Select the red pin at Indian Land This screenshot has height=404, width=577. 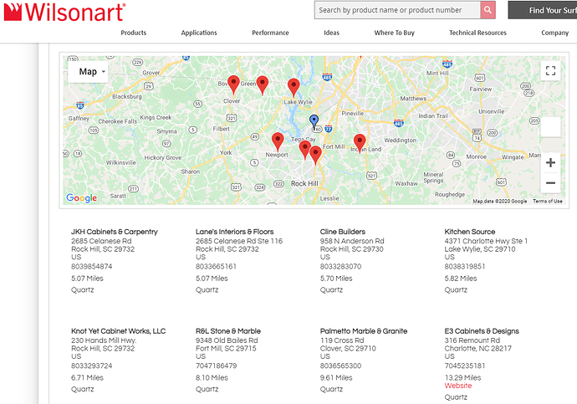[360, 143]
